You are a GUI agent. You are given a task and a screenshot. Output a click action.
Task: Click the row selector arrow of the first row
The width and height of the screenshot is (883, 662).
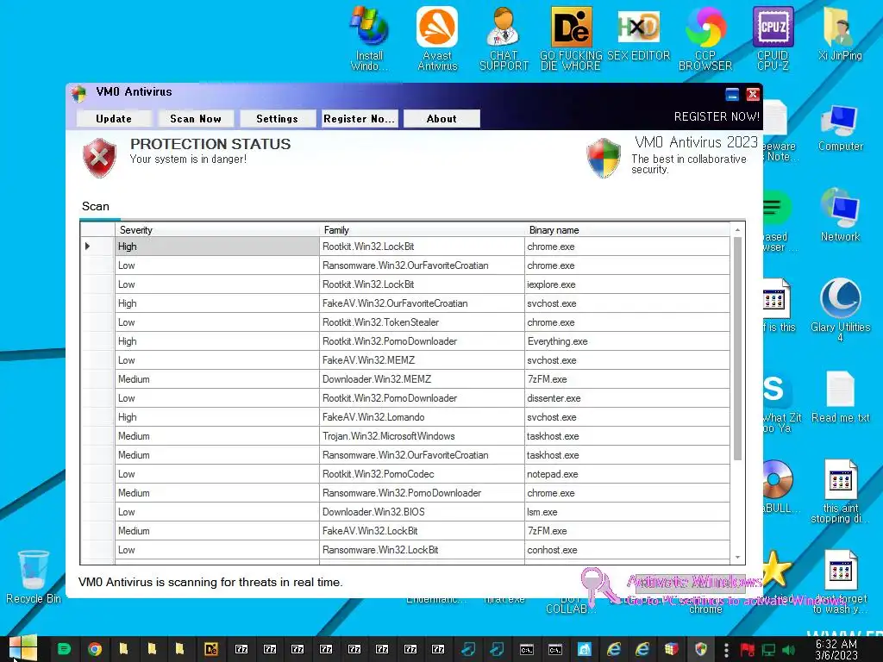88,247
